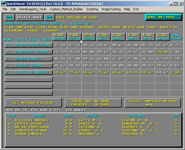Open the Handicapping_Tools menu

[x=33, y=9]
